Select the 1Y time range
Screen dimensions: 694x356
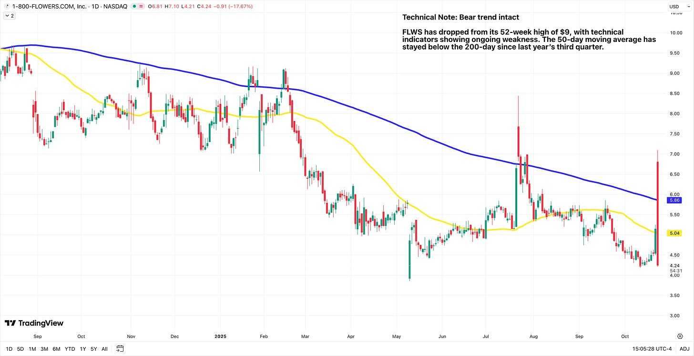tap(83, 349)
